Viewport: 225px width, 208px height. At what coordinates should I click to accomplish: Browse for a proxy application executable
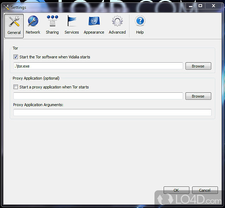coord(198,96)
